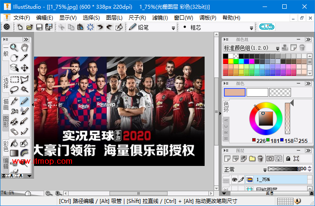
Task: Collapse the layer panel with the double chevron
Action: coord(308,150)
